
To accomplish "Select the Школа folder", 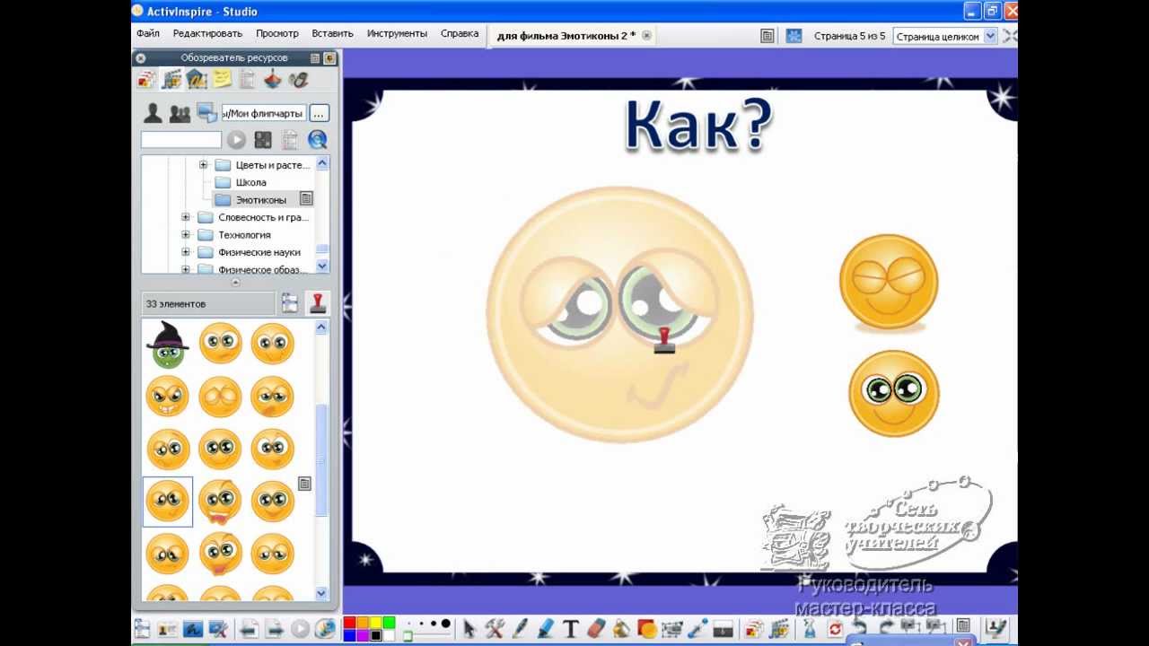I will coord(250,182).
